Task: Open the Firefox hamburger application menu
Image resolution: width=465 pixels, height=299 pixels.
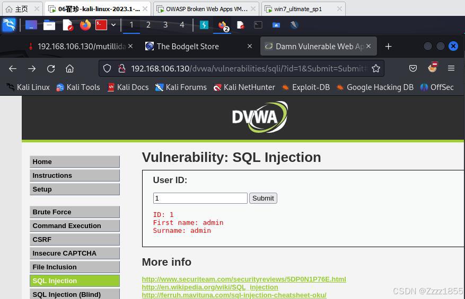Action: [x=451, y=69]
